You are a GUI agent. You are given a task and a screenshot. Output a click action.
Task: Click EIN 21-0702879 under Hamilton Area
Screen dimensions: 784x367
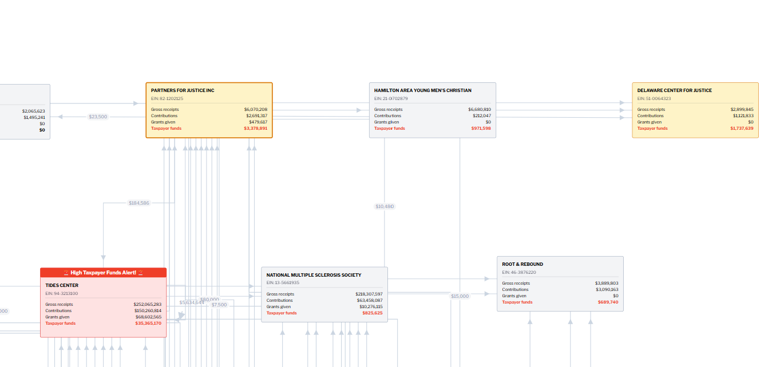pos(391,98)
